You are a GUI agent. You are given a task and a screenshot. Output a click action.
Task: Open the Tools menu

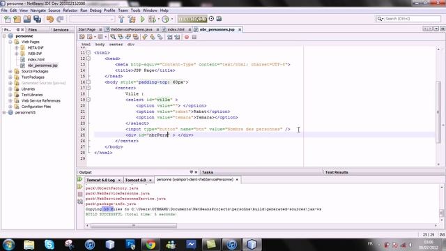tap(135, 10)
